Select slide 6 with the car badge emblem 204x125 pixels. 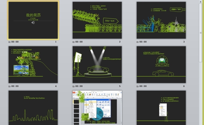click(161, 65)
